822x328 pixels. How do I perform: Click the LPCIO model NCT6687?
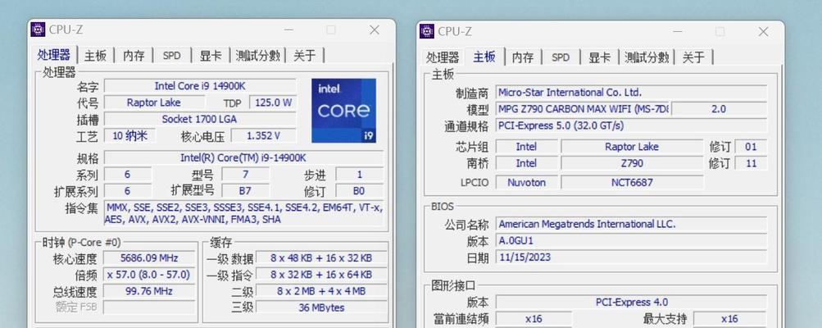(632, 183)
